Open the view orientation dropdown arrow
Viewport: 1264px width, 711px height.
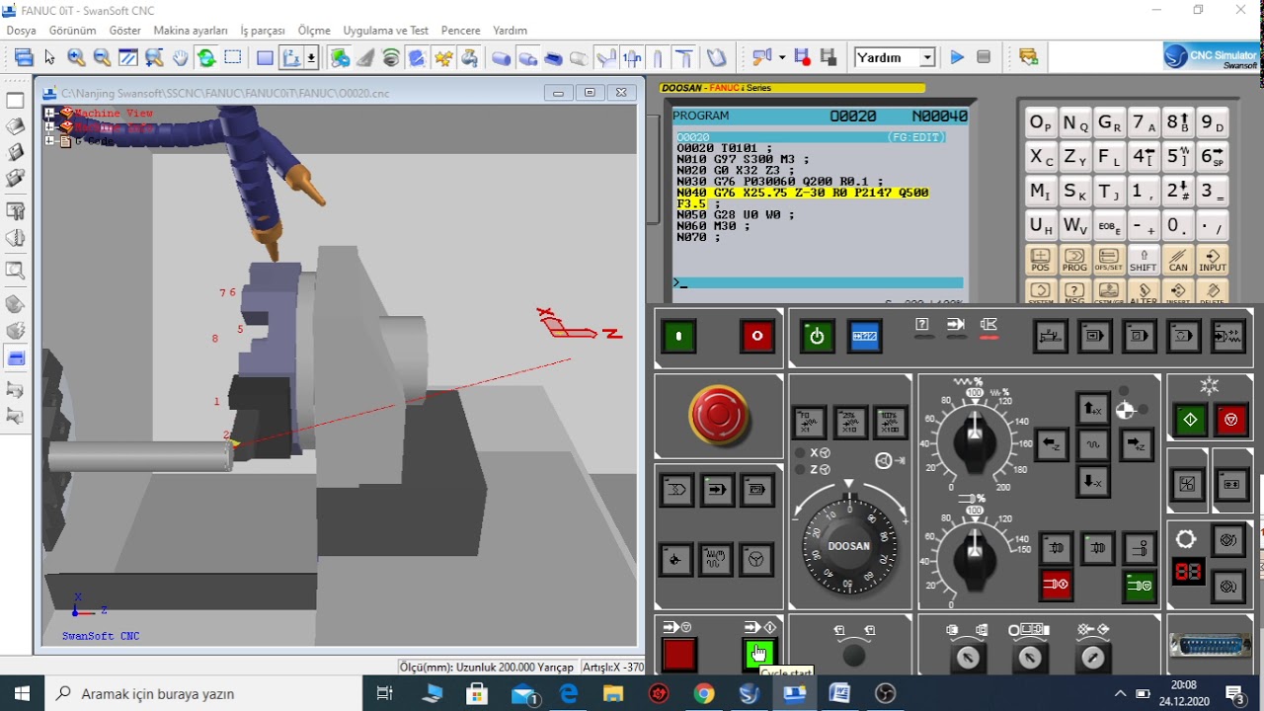click(312, 58)
